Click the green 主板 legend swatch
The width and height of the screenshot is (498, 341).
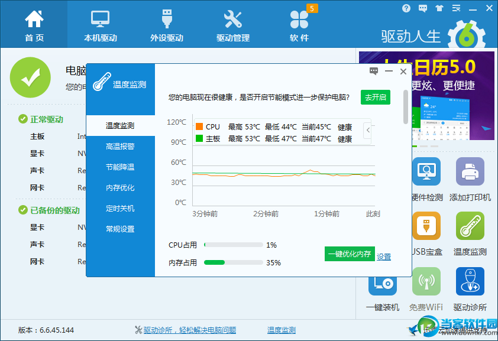(199, 138)
